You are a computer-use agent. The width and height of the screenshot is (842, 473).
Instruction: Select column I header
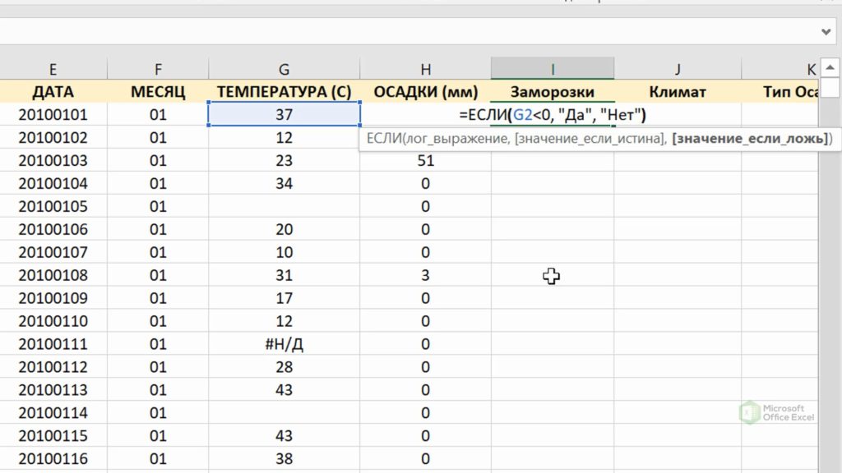click(x=553, y=69)
